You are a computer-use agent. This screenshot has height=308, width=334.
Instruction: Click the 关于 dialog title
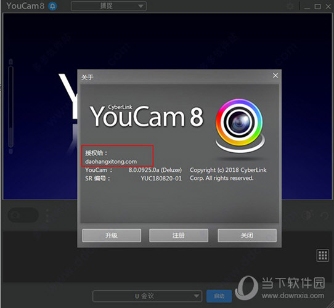point(87,77)
